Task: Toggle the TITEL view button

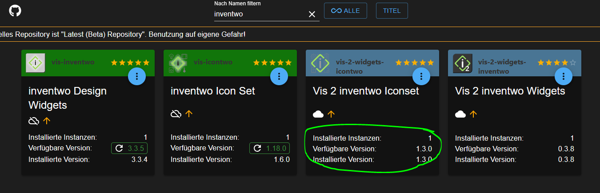Action: [392, 11]
